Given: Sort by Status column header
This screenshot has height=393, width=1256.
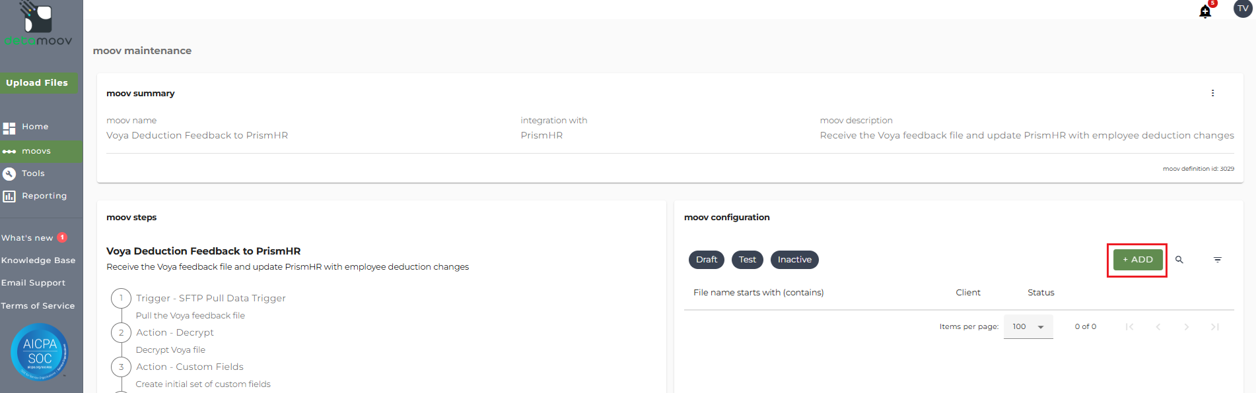Looking at the screenshot, I should (x=1041, y=293).
